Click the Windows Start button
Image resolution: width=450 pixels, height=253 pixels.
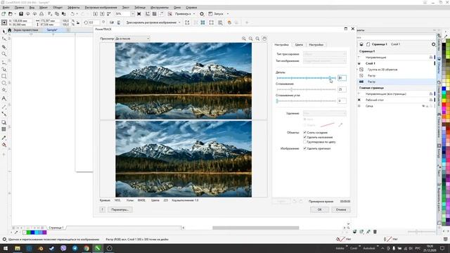(6, 248)
